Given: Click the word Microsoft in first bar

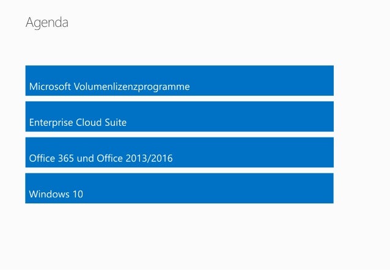Looking at the screenshot, I should pos(50,87).
